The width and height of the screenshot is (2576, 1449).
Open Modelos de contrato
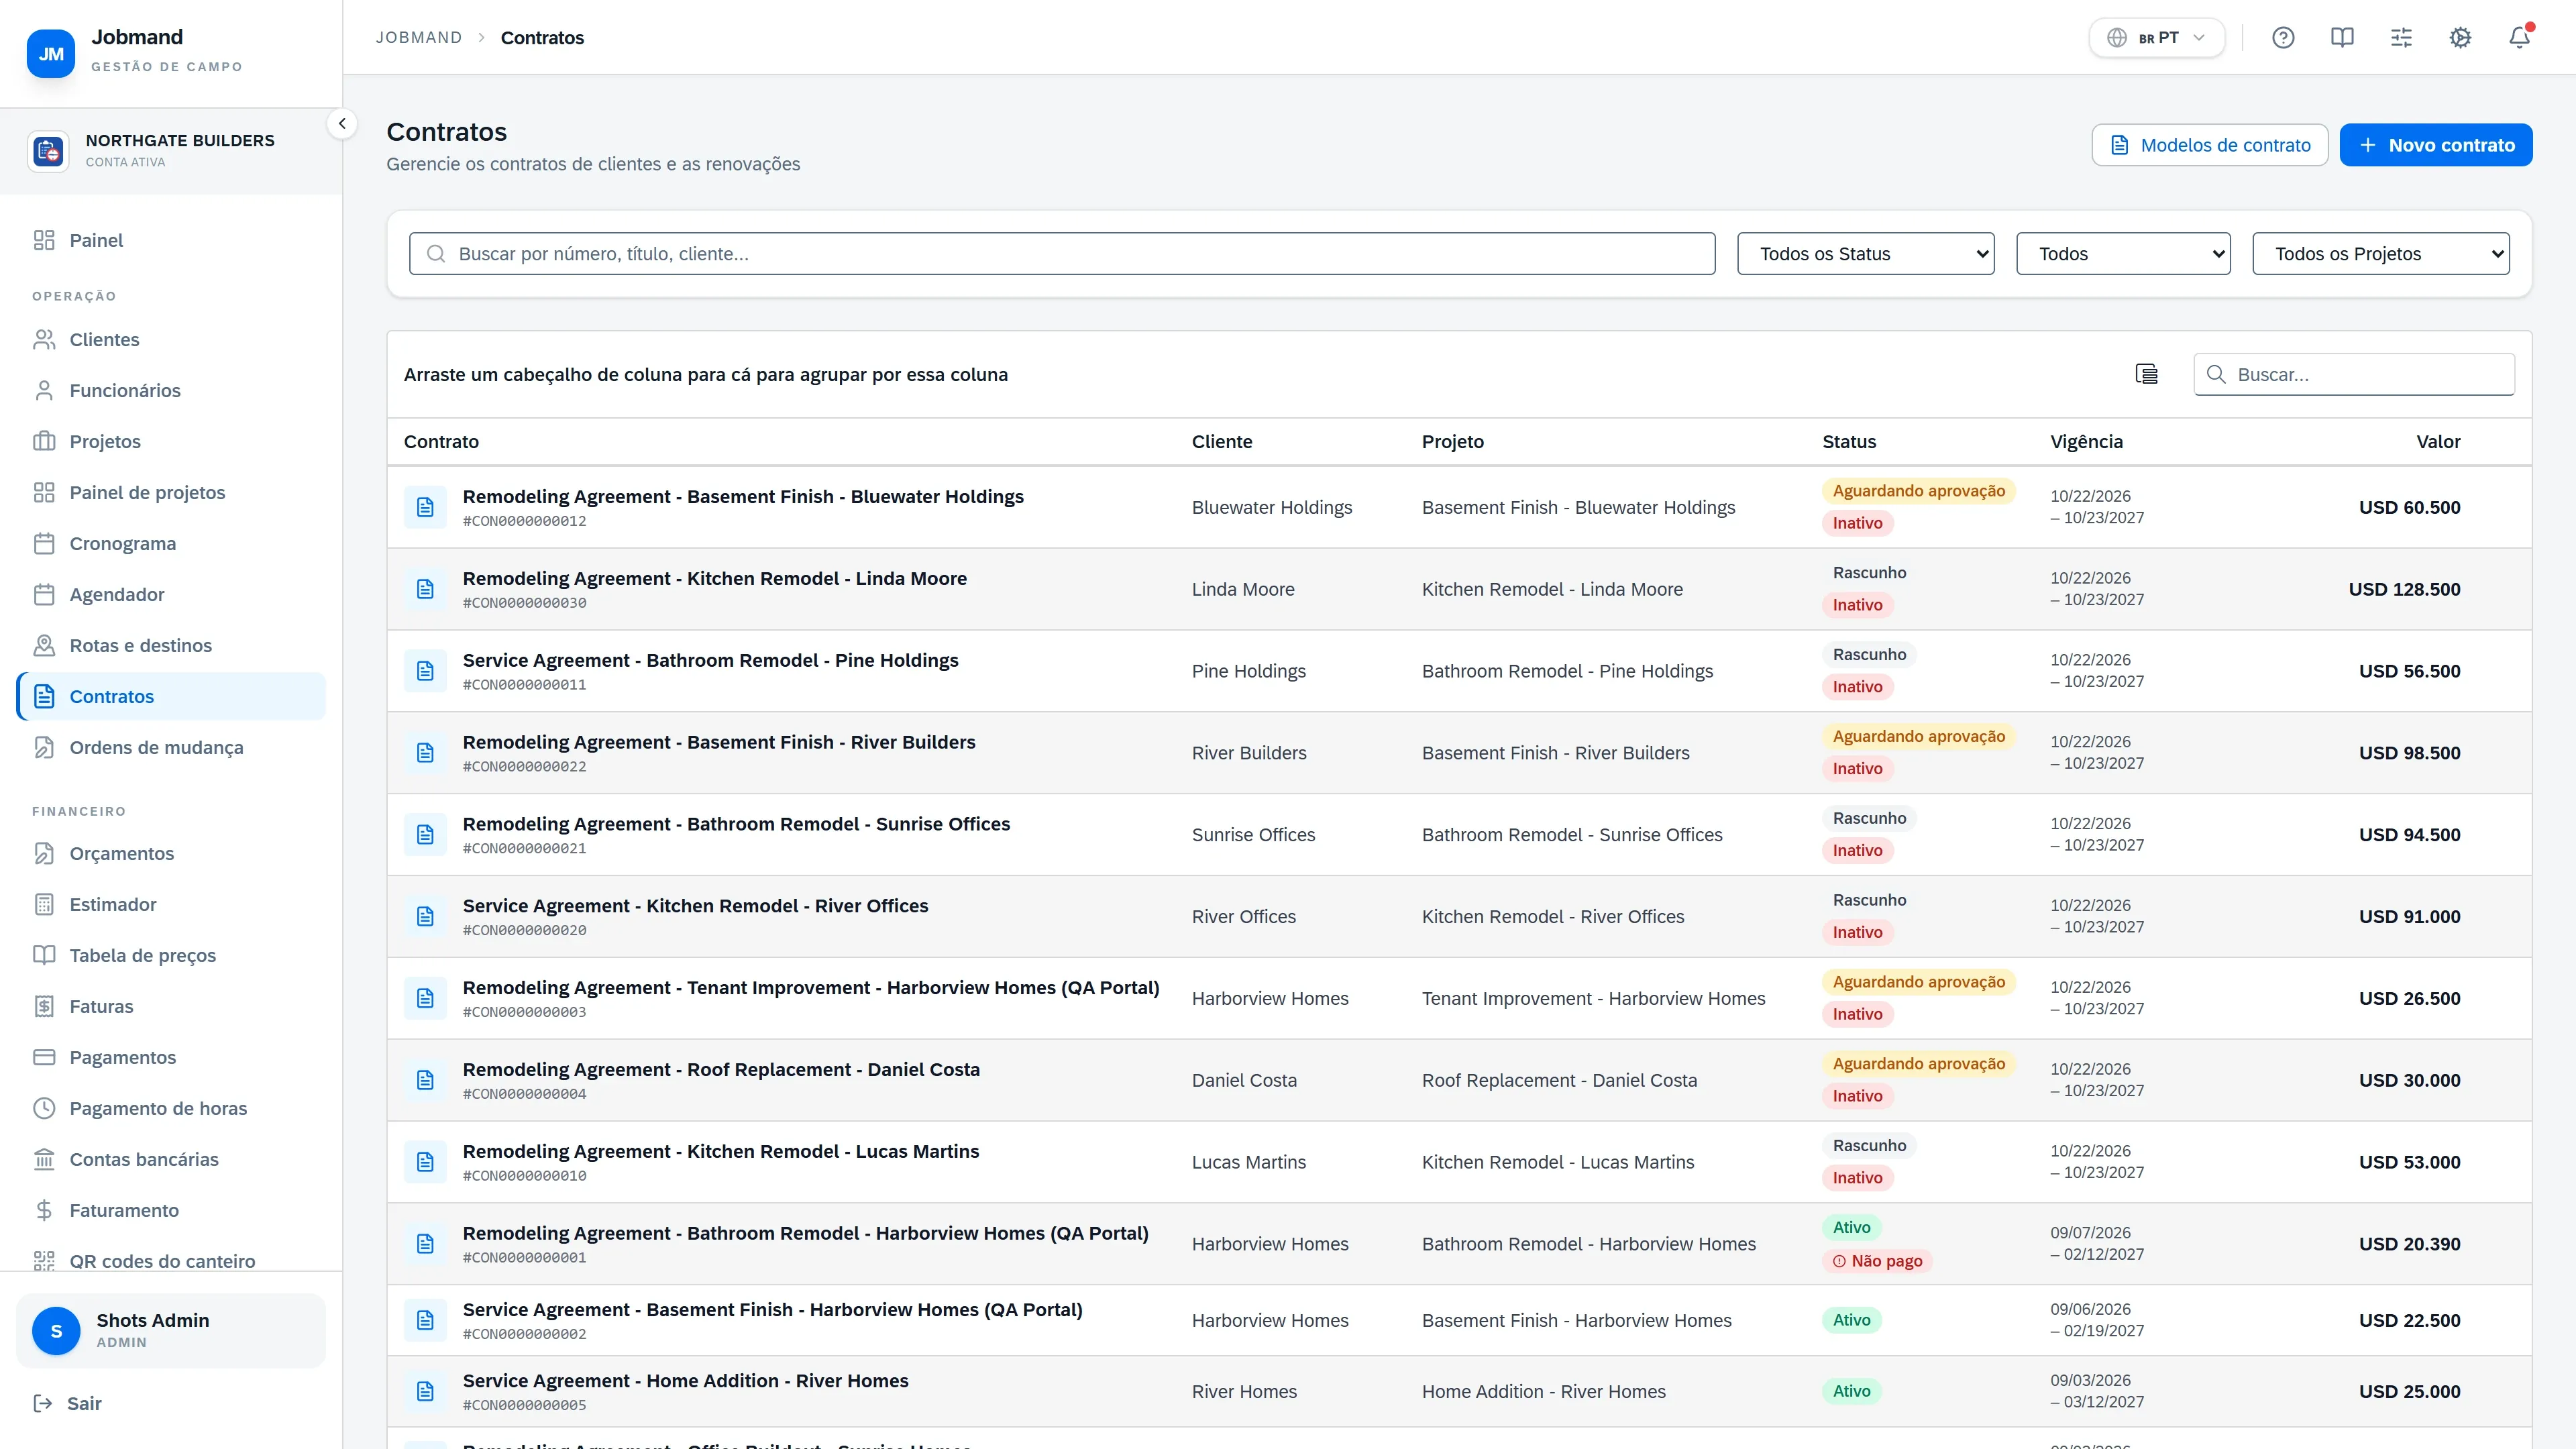point(2210,145)
